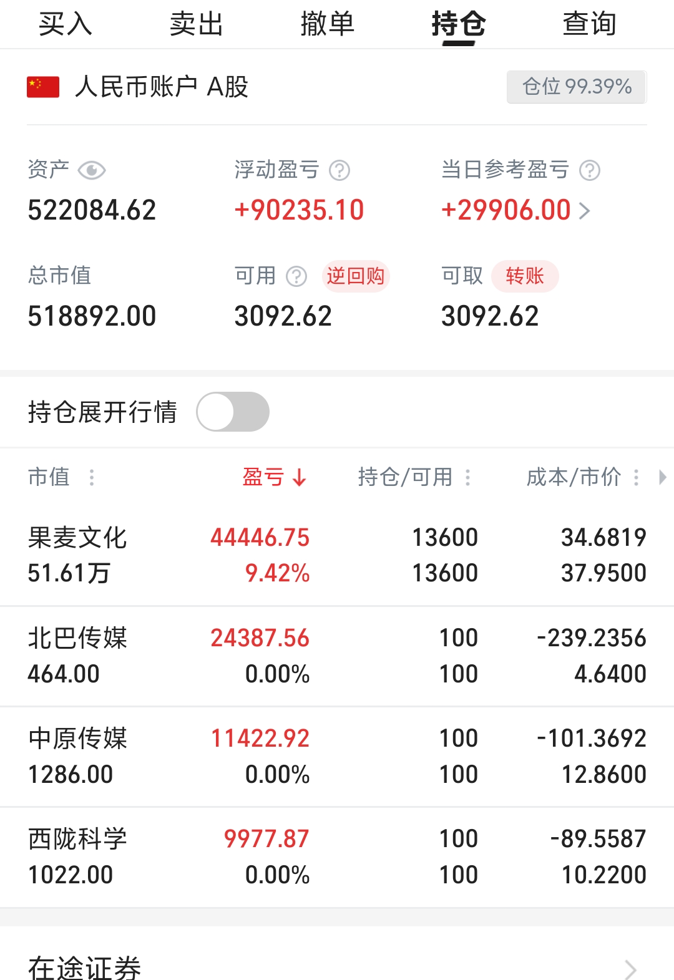The height and width of the screenshot is (980, 674).
Task: Open 成本/市价 column options dots
Action: tap(637, 478)
